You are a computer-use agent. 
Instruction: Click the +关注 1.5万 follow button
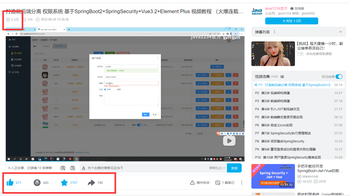click(x=292, y=21)
